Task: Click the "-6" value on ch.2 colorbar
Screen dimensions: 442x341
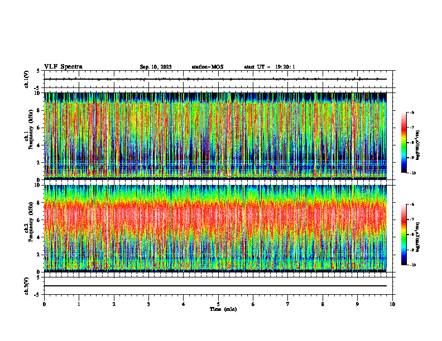Action: tap(412, 204)
